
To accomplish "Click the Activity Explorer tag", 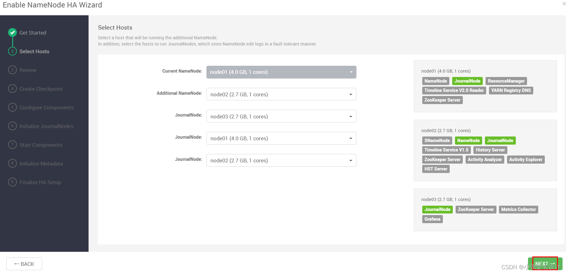I will (x=526, y=160).
